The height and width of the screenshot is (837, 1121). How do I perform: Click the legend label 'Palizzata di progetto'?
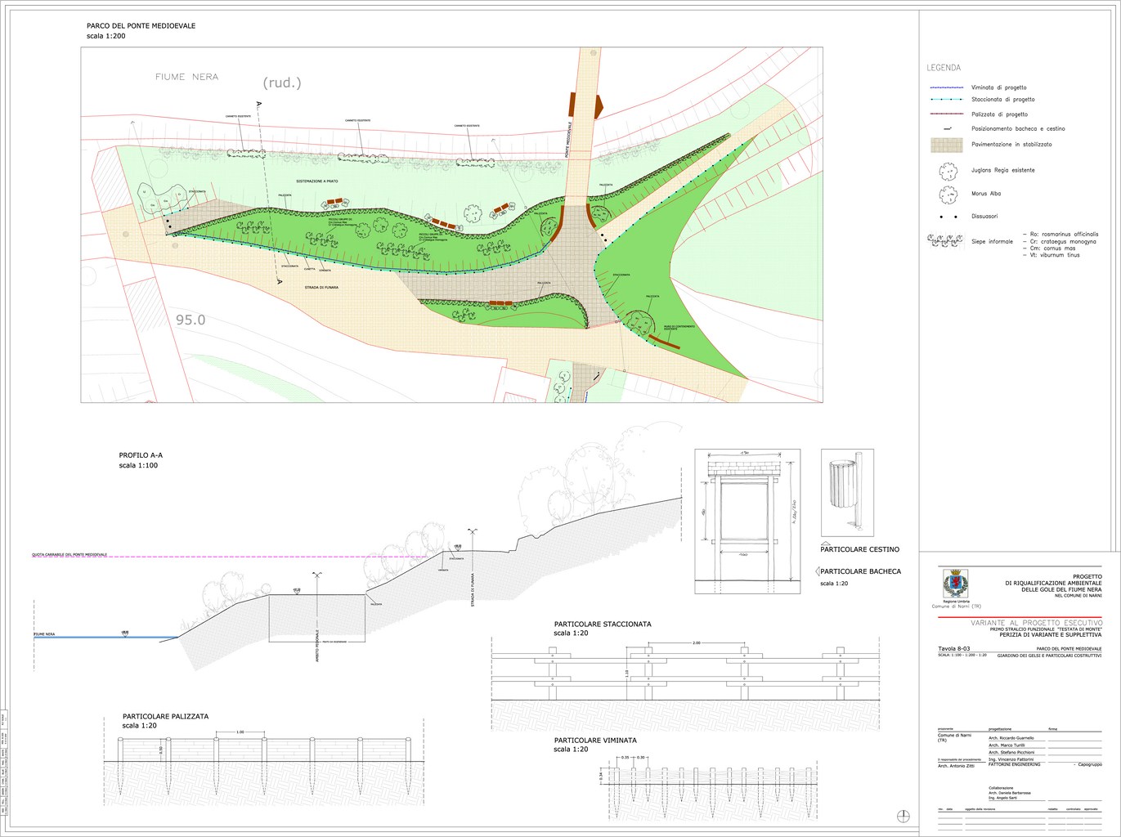coord(999,114)
